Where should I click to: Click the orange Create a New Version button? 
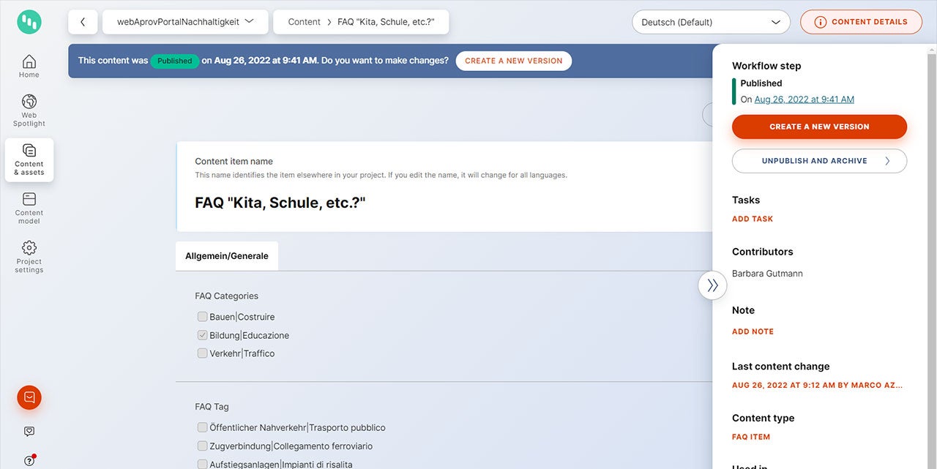[819, 127]
